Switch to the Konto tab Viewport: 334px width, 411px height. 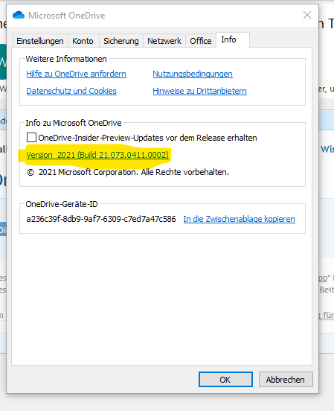[83, 41]
